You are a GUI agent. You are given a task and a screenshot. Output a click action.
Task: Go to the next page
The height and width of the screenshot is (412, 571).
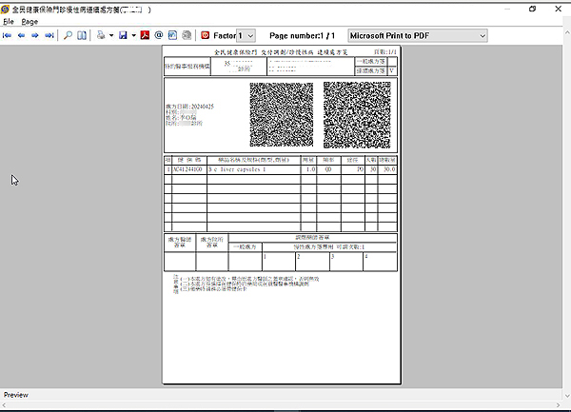coord(35,35)
